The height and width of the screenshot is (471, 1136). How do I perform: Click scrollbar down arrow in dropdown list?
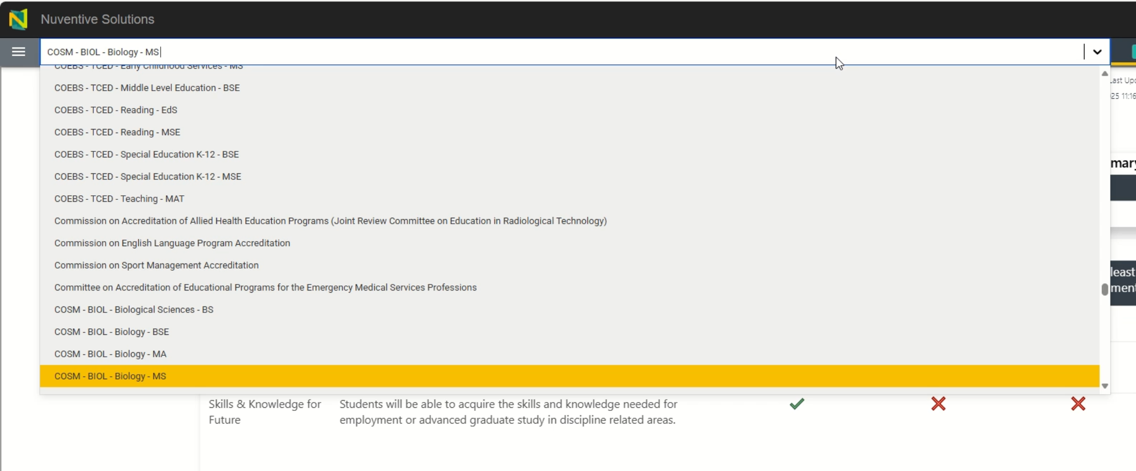1104,386
